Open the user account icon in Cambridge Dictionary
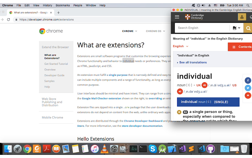252x158 pixels. tap(242, 17)
